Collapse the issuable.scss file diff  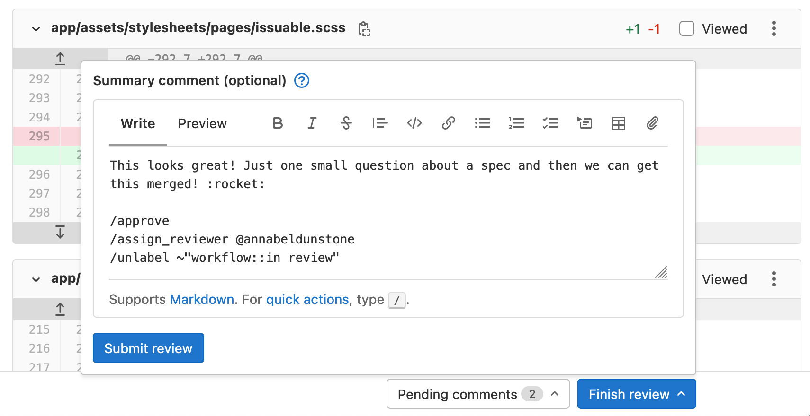pyautogui.click(x=36, y=28)
